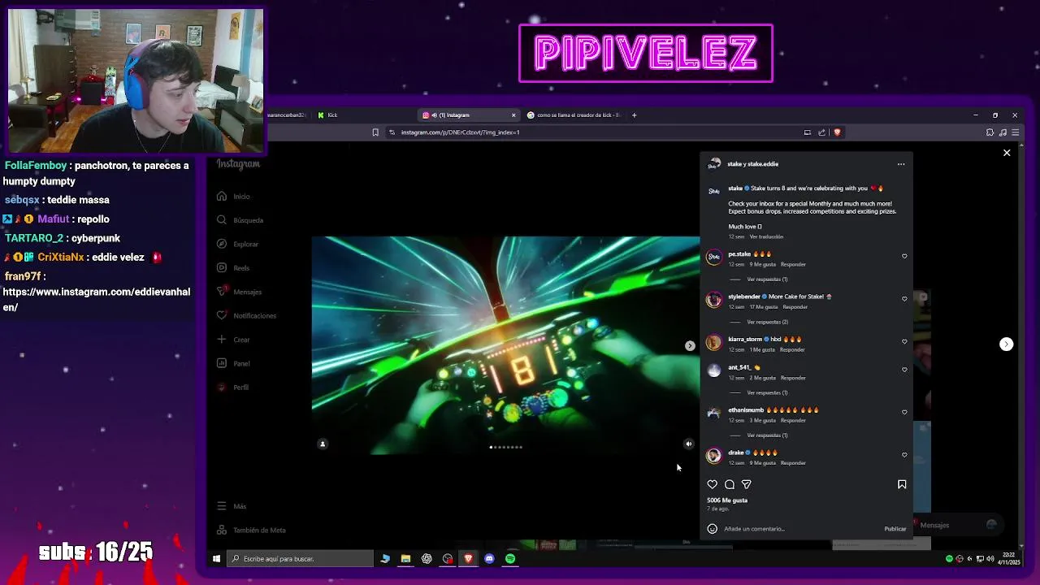Screen dimensions: 1040x585
Task: Reply to drake's comment
Action: (x=793, y=463)
